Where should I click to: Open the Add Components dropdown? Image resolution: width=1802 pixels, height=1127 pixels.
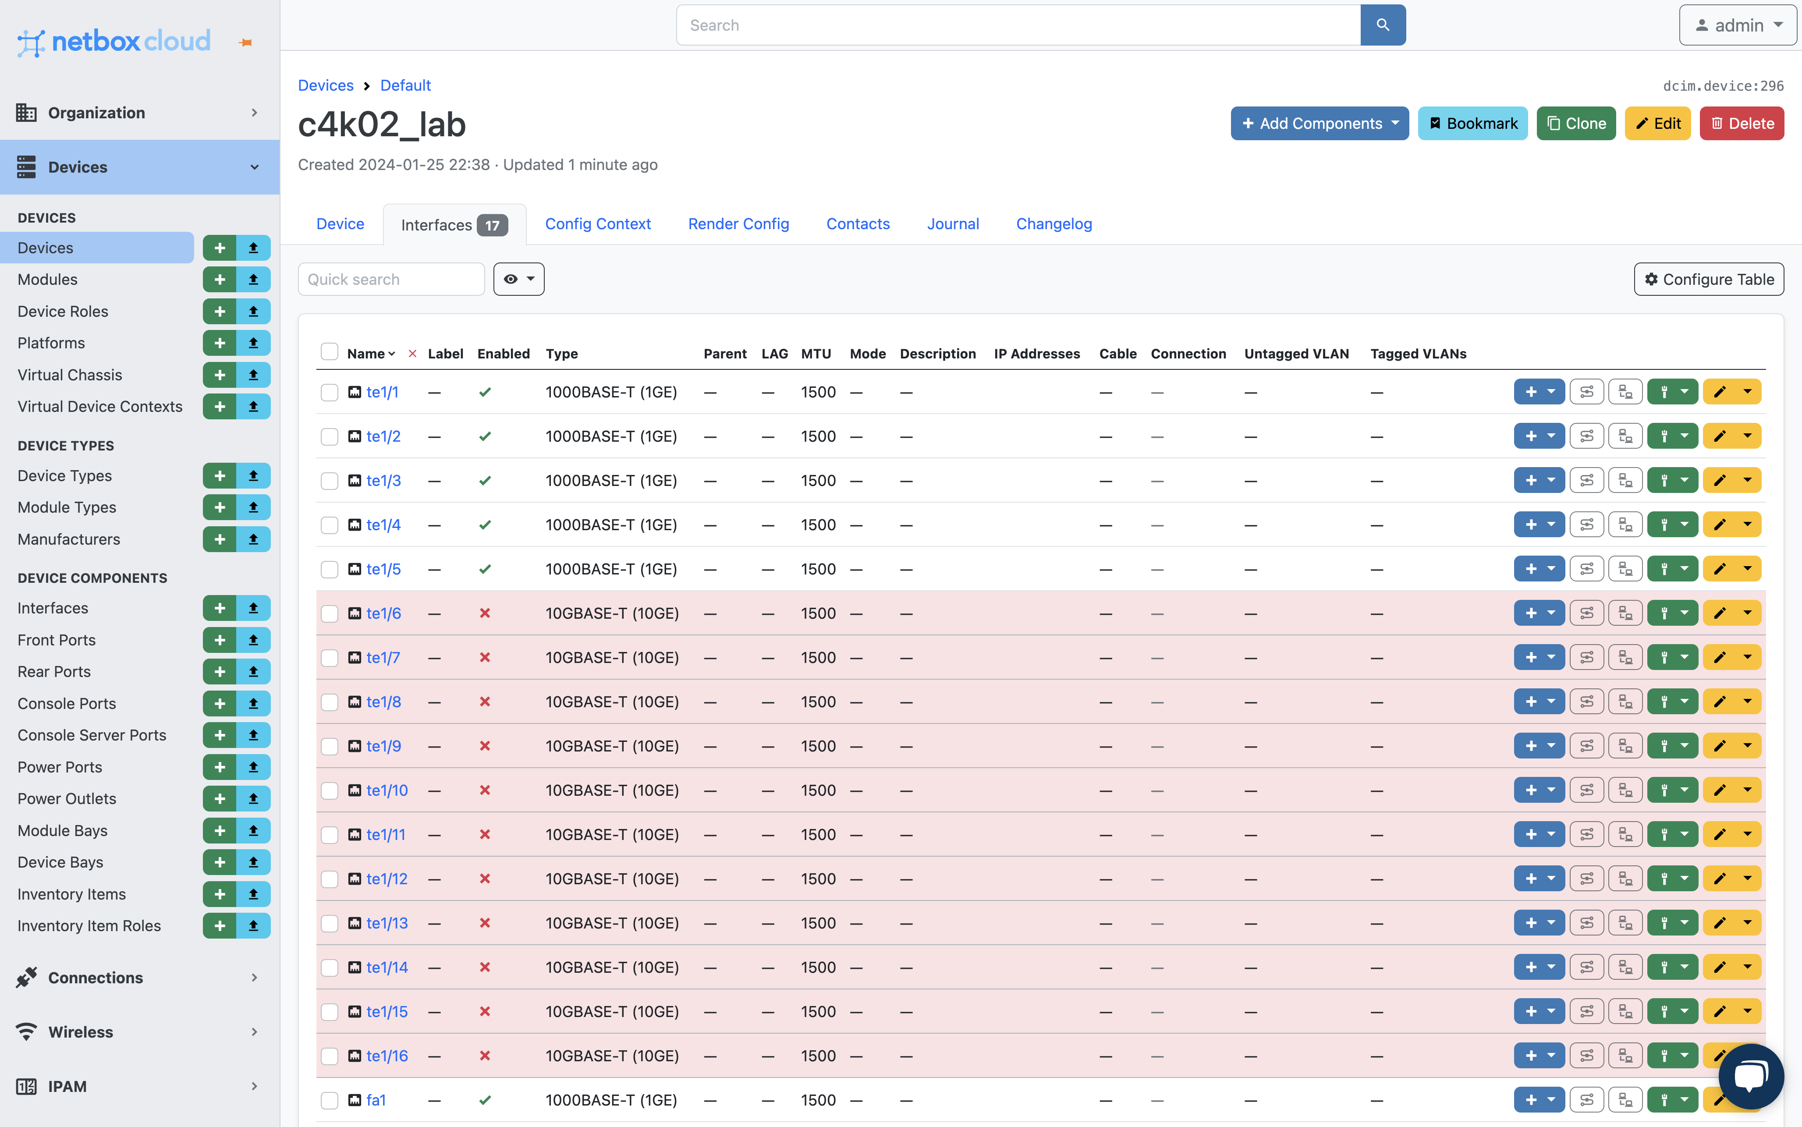[x=1319, y=124]
